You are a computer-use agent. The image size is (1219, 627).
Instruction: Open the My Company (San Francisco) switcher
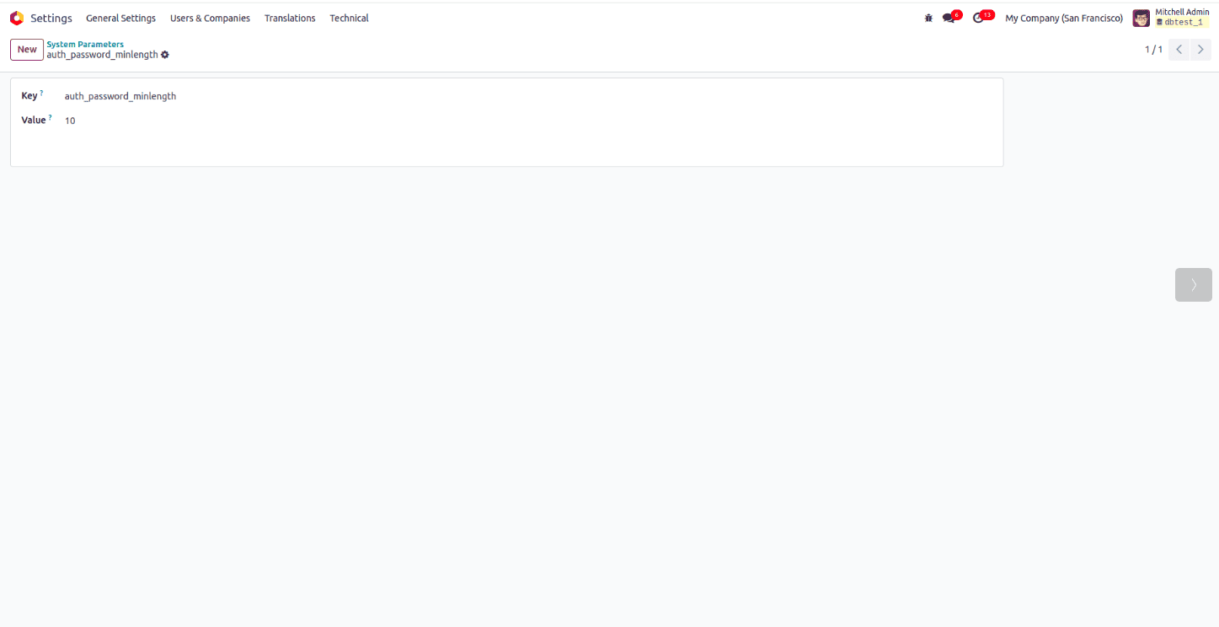point(1064,18)
